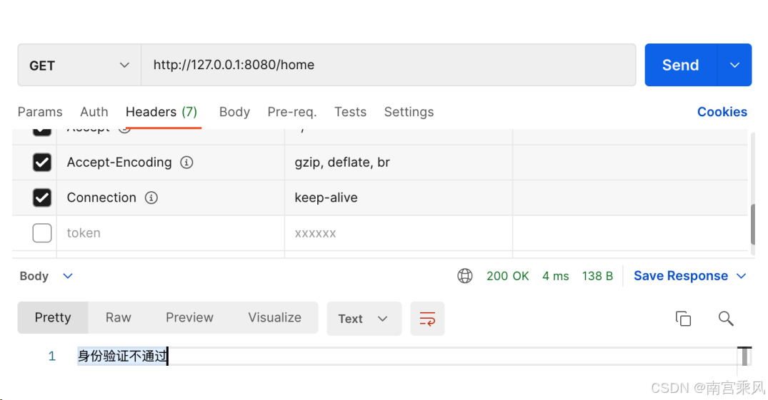Click the globe network icon

[465, 276]
